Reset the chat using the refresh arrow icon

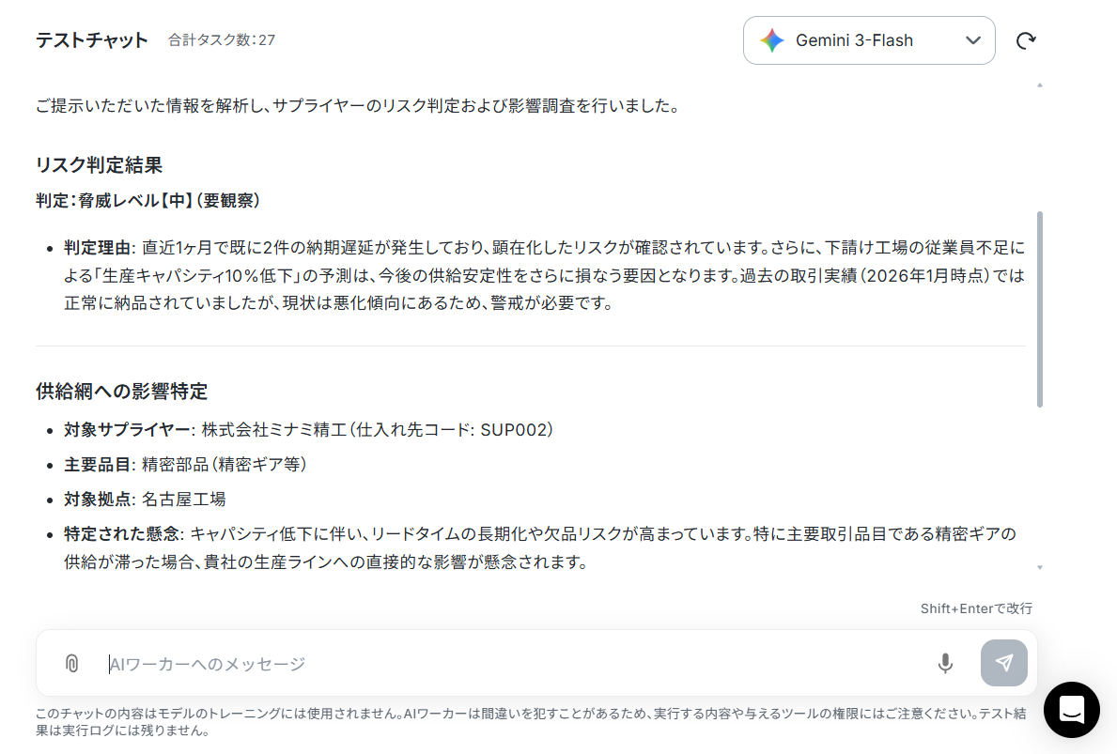[1026, 40]
